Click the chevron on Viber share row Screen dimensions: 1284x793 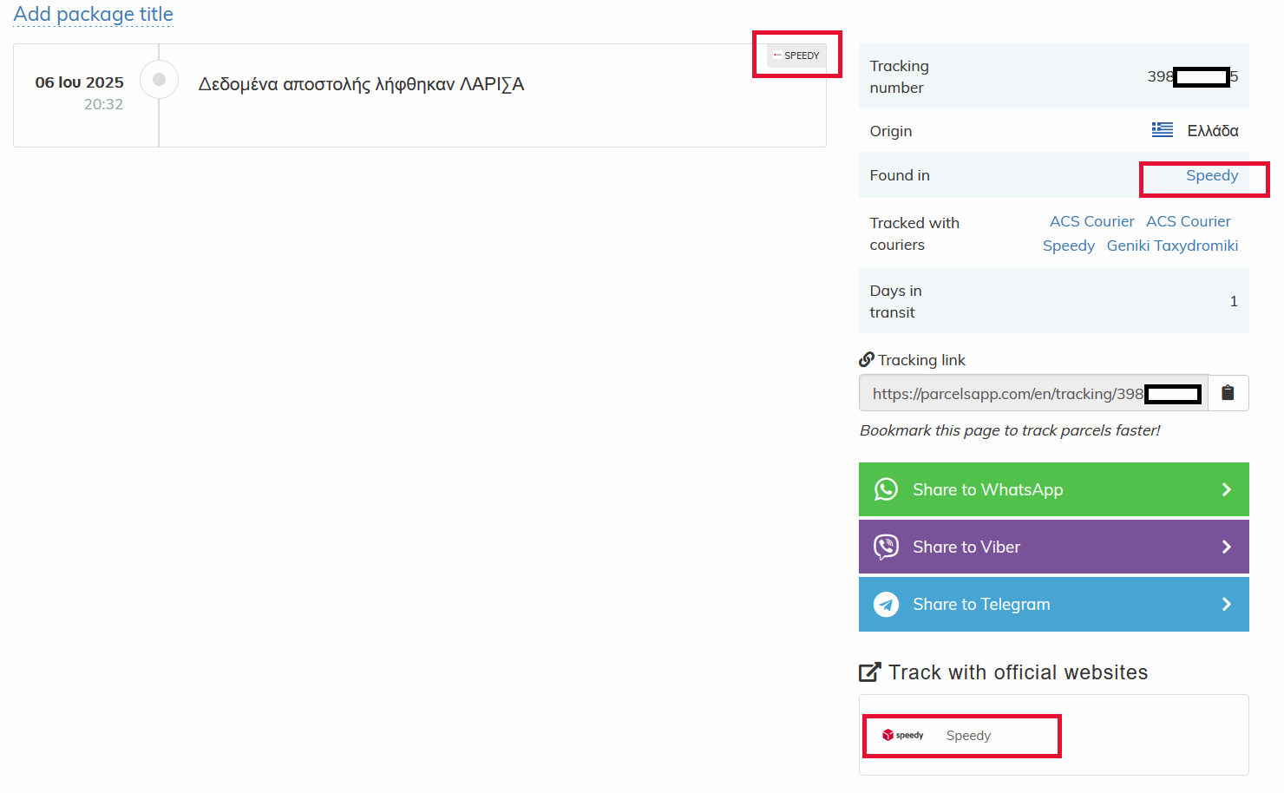point(1227,547)
